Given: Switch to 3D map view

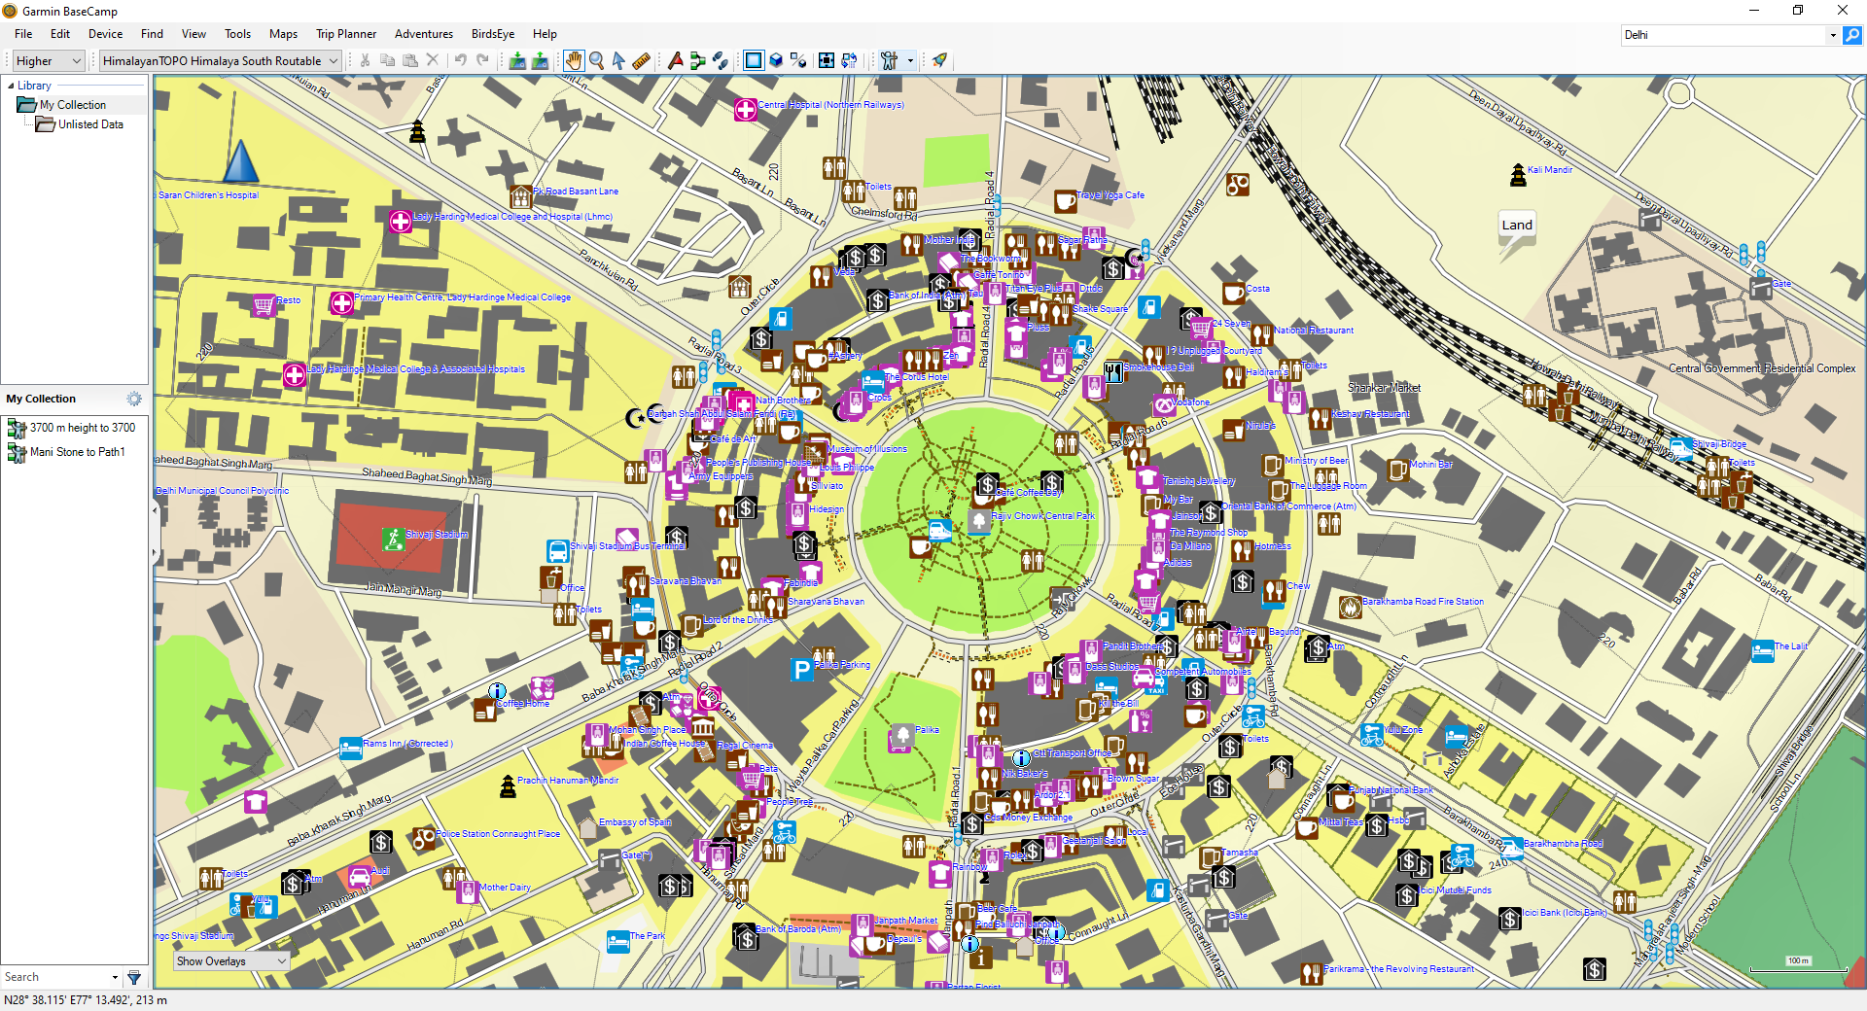Looking at the screenshot, I should [776, 60].
